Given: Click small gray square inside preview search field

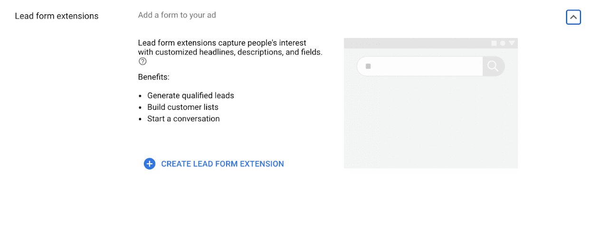Looking at the screenshot, I should [x=368, y=66].
